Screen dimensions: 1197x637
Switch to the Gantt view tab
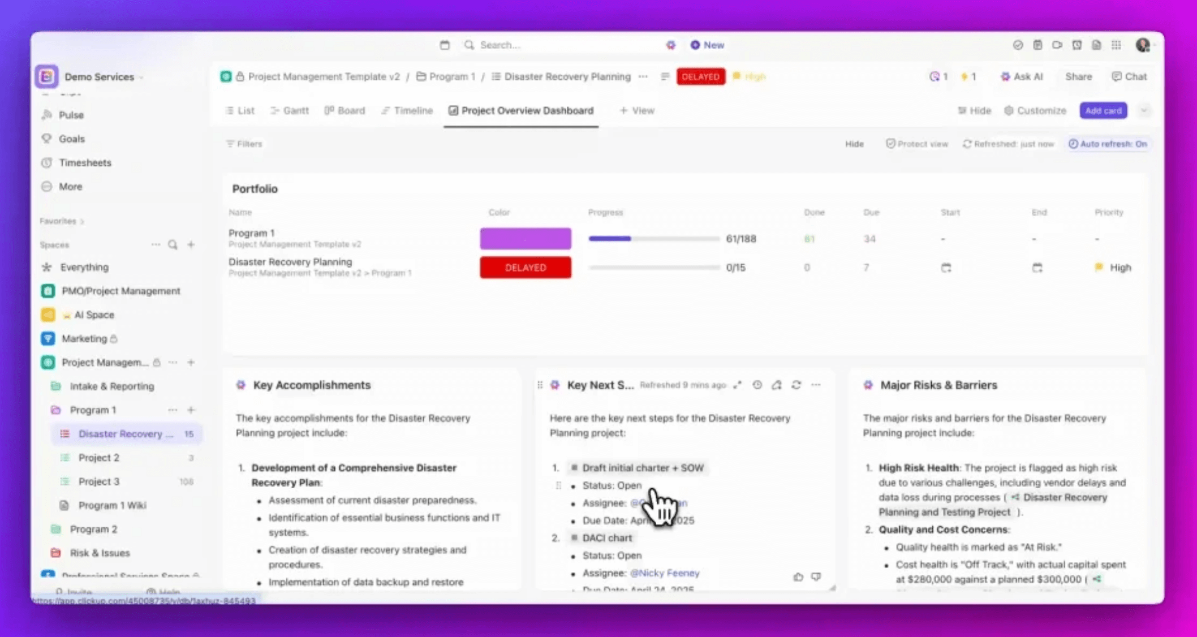pos(290,110)
